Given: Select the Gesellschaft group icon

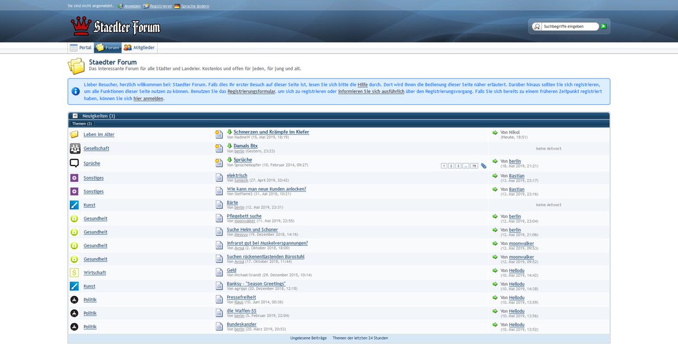Looking at the screenshot, I should pos(74,148).
